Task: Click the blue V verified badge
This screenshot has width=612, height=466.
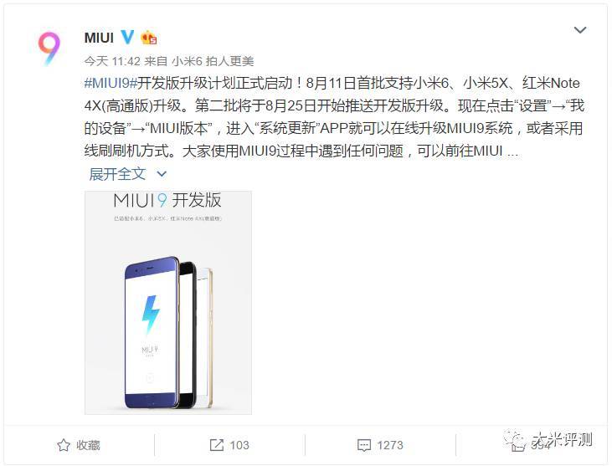Action: click(127, 38)
